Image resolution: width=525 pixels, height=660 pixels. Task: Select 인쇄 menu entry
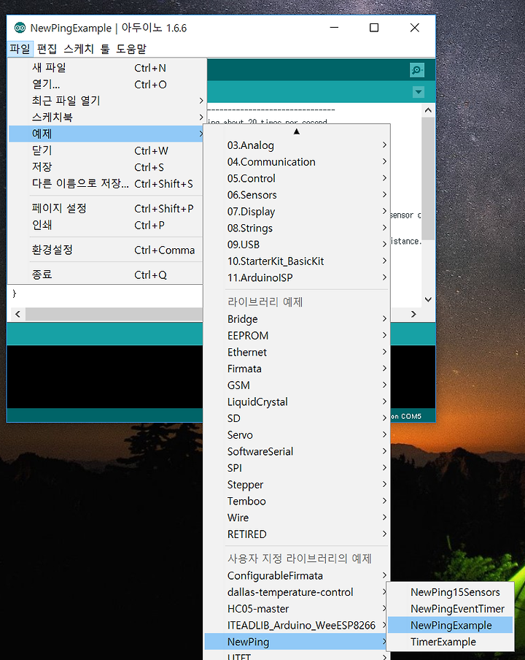pos(106,225)
